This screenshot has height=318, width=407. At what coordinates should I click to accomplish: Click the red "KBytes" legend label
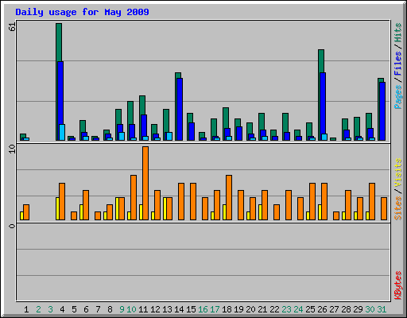tap(398, 285)
